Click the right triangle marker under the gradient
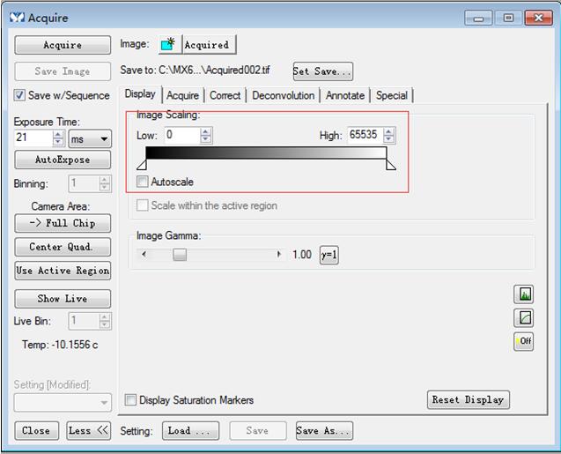 click(x=390, y=165)
